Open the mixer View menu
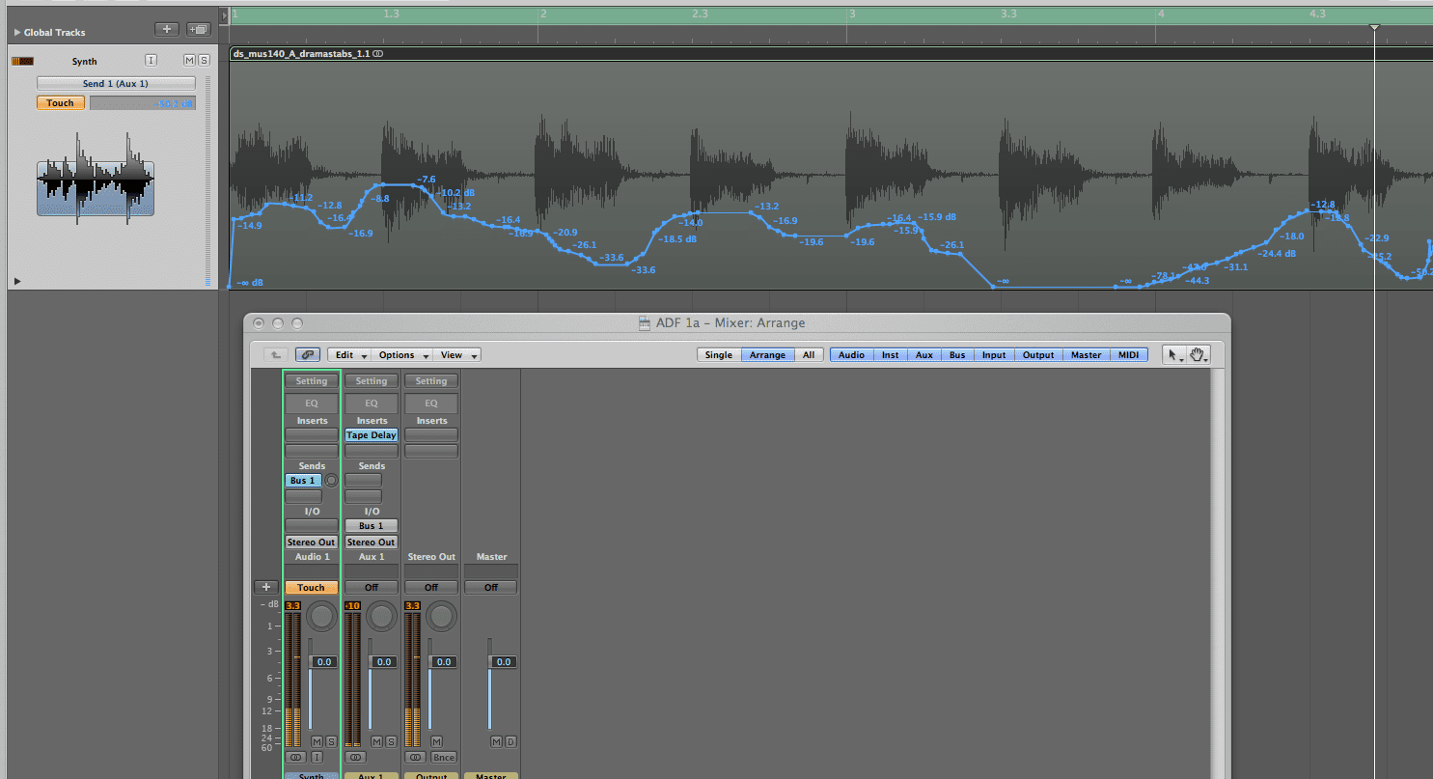The image size is (1433, 779). 456,355
